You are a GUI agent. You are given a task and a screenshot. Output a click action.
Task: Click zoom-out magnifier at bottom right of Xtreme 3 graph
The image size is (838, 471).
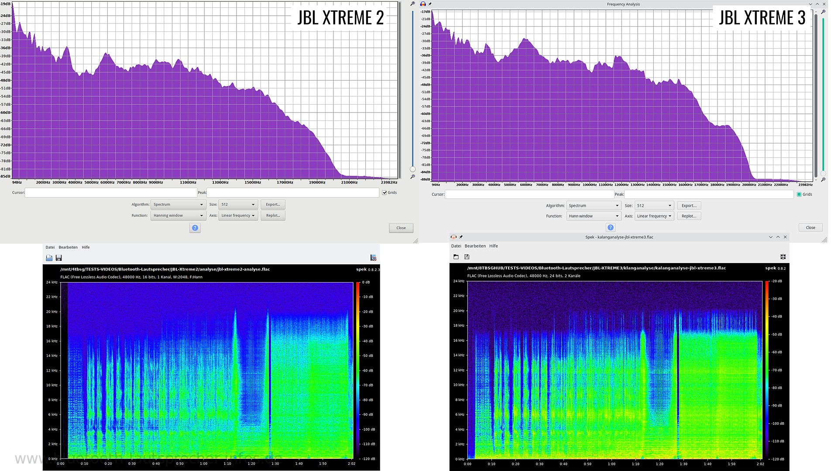pyautogui.click(x=823, y=179)
